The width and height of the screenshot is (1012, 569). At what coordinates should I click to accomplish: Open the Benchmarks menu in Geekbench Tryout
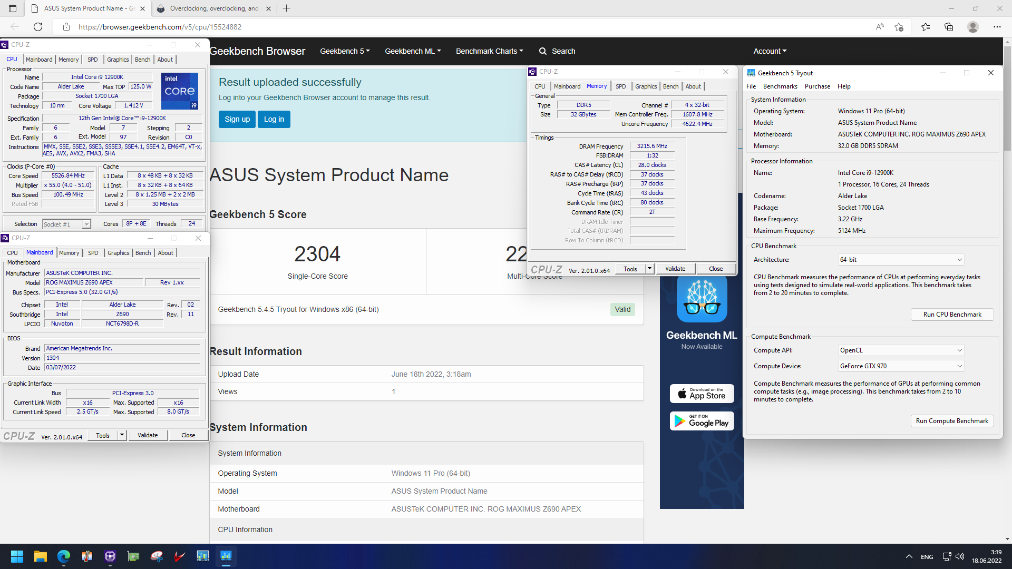pos(780,86)
